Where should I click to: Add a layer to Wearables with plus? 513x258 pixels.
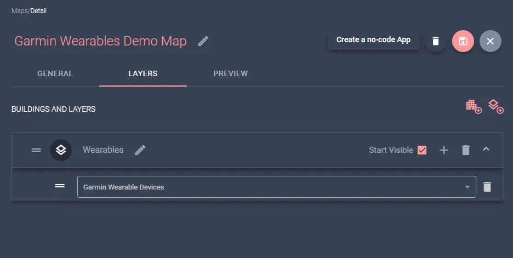point(443,150)
